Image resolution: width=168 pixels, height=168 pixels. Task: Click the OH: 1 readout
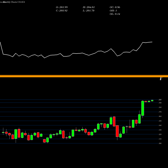point(113,11)
